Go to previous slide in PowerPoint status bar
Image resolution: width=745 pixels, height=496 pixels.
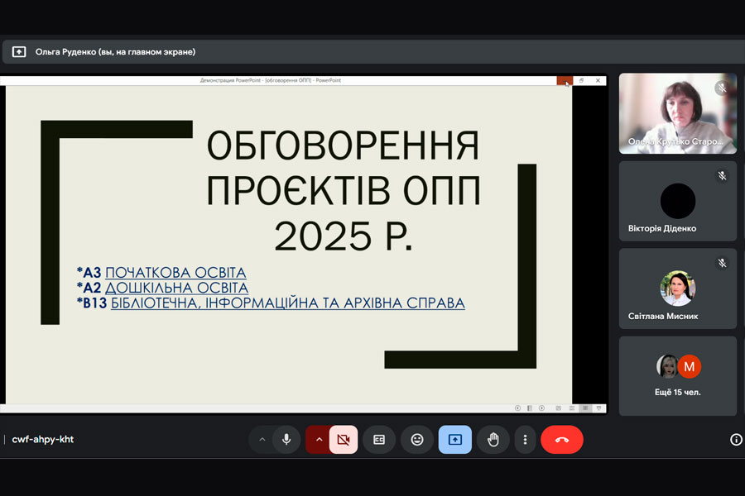point(518,408)
